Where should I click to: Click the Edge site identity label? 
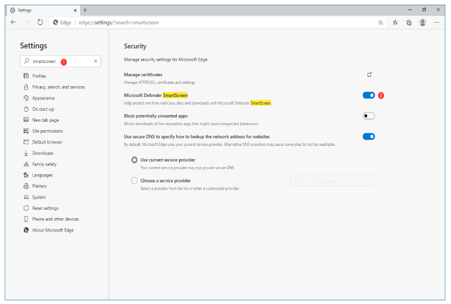click(62, 22)
